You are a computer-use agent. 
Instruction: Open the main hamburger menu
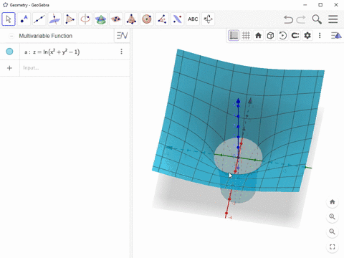point(333,19)
